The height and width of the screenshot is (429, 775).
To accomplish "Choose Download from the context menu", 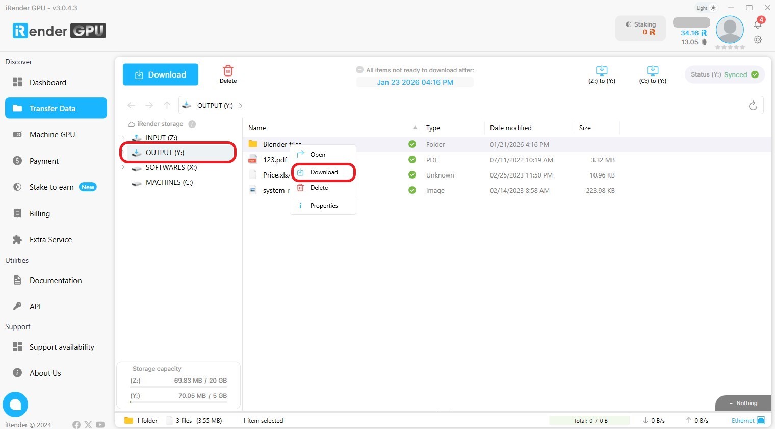I will coord(323,172).
